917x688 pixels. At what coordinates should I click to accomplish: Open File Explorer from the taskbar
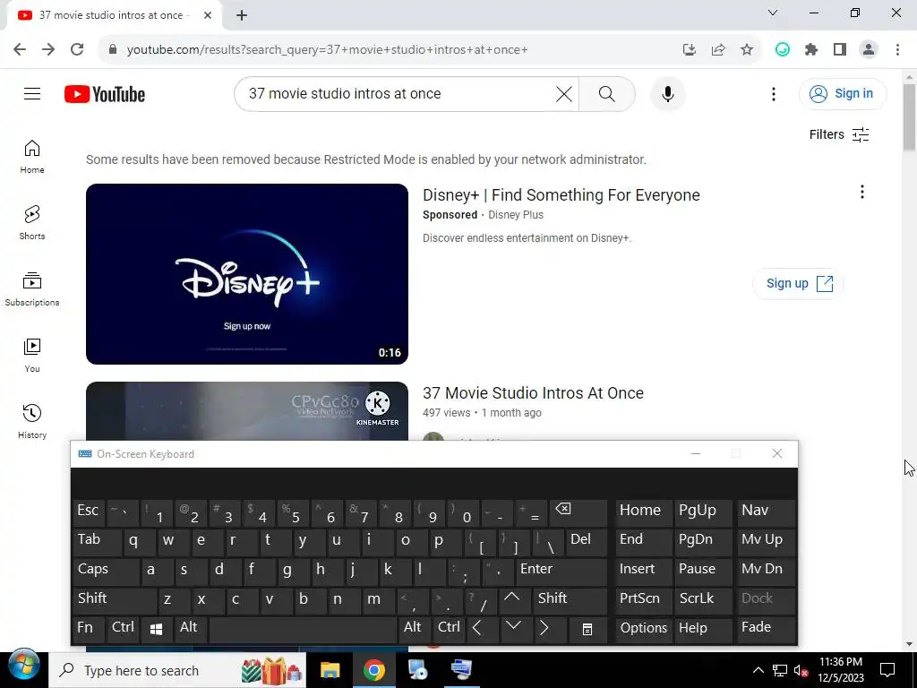(x=330, y=670)
